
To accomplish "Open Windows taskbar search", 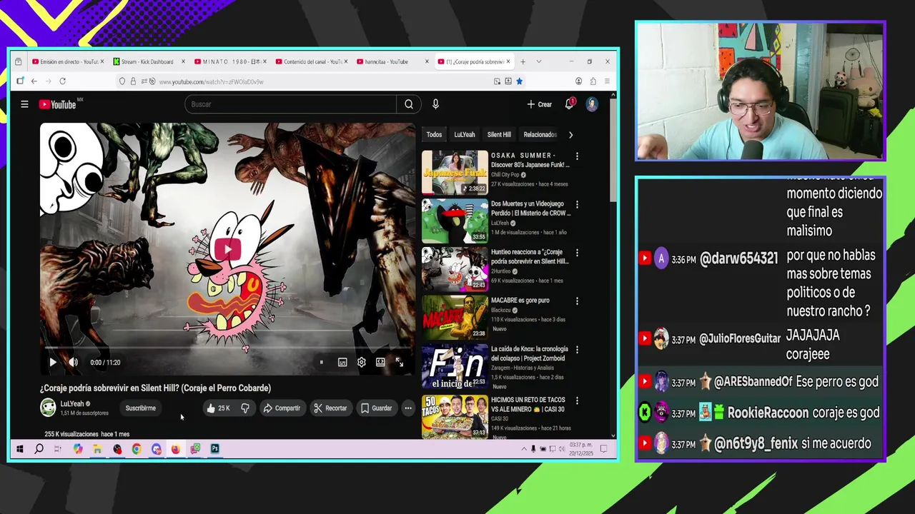I will point(39,449).
